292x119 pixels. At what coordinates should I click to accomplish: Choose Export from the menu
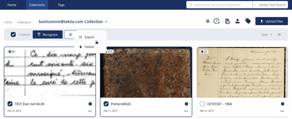point(90,37)
